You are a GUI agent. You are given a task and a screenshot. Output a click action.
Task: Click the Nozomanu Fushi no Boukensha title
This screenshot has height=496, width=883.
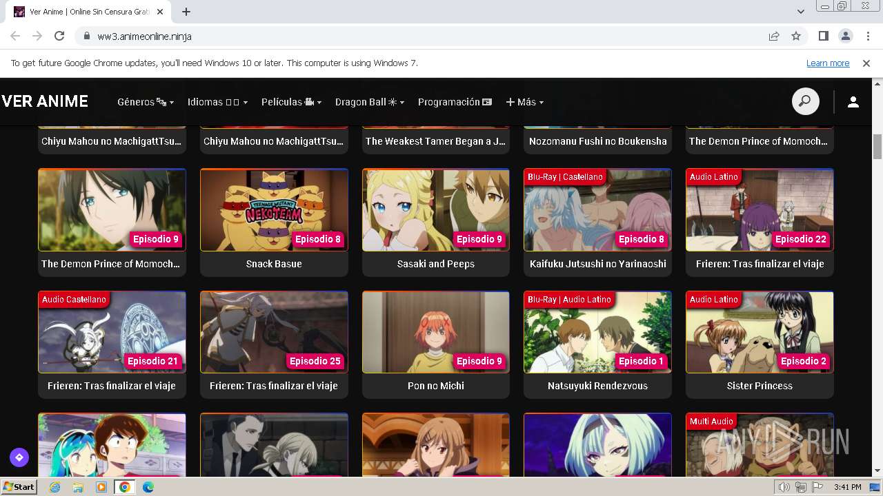pos(597,141)
